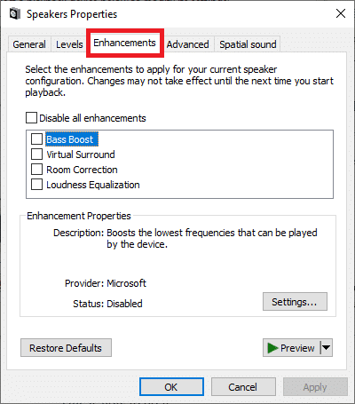This screenshot has width=355, height=404.
Task: Confirm with the OK button
Action: coord(171,387)
